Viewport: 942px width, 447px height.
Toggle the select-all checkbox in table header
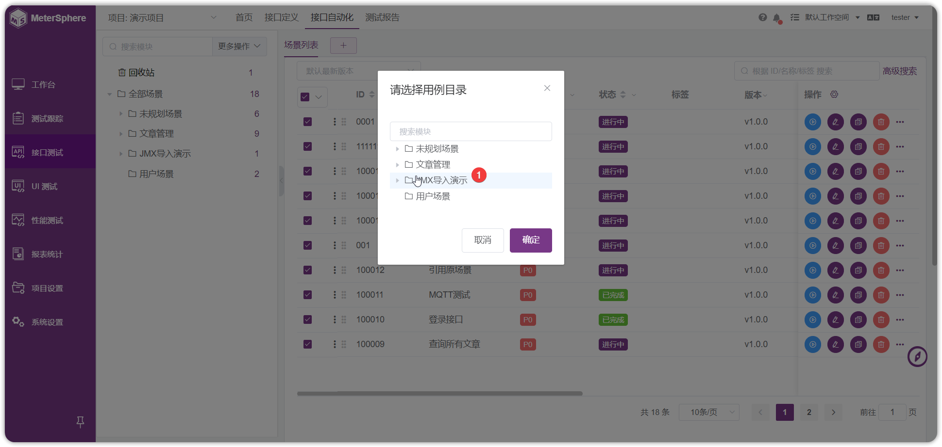[305, 97]
